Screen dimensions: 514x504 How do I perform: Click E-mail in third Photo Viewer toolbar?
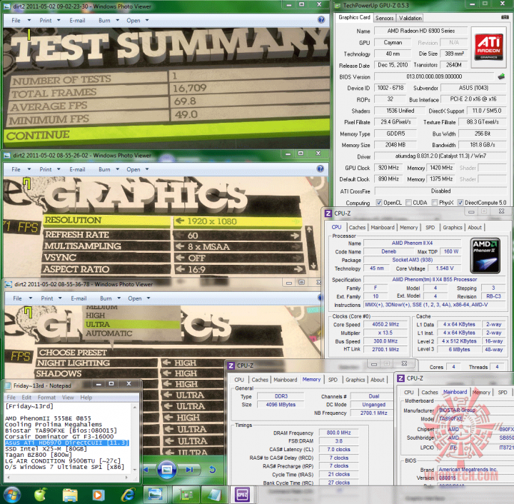[x=79, y=298]
